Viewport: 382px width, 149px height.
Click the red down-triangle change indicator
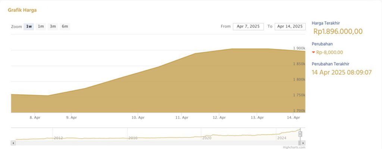(313, 52)
